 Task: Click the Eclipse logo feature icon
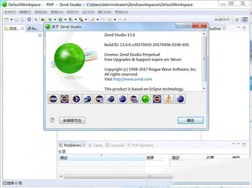click(x=53, y=99)
